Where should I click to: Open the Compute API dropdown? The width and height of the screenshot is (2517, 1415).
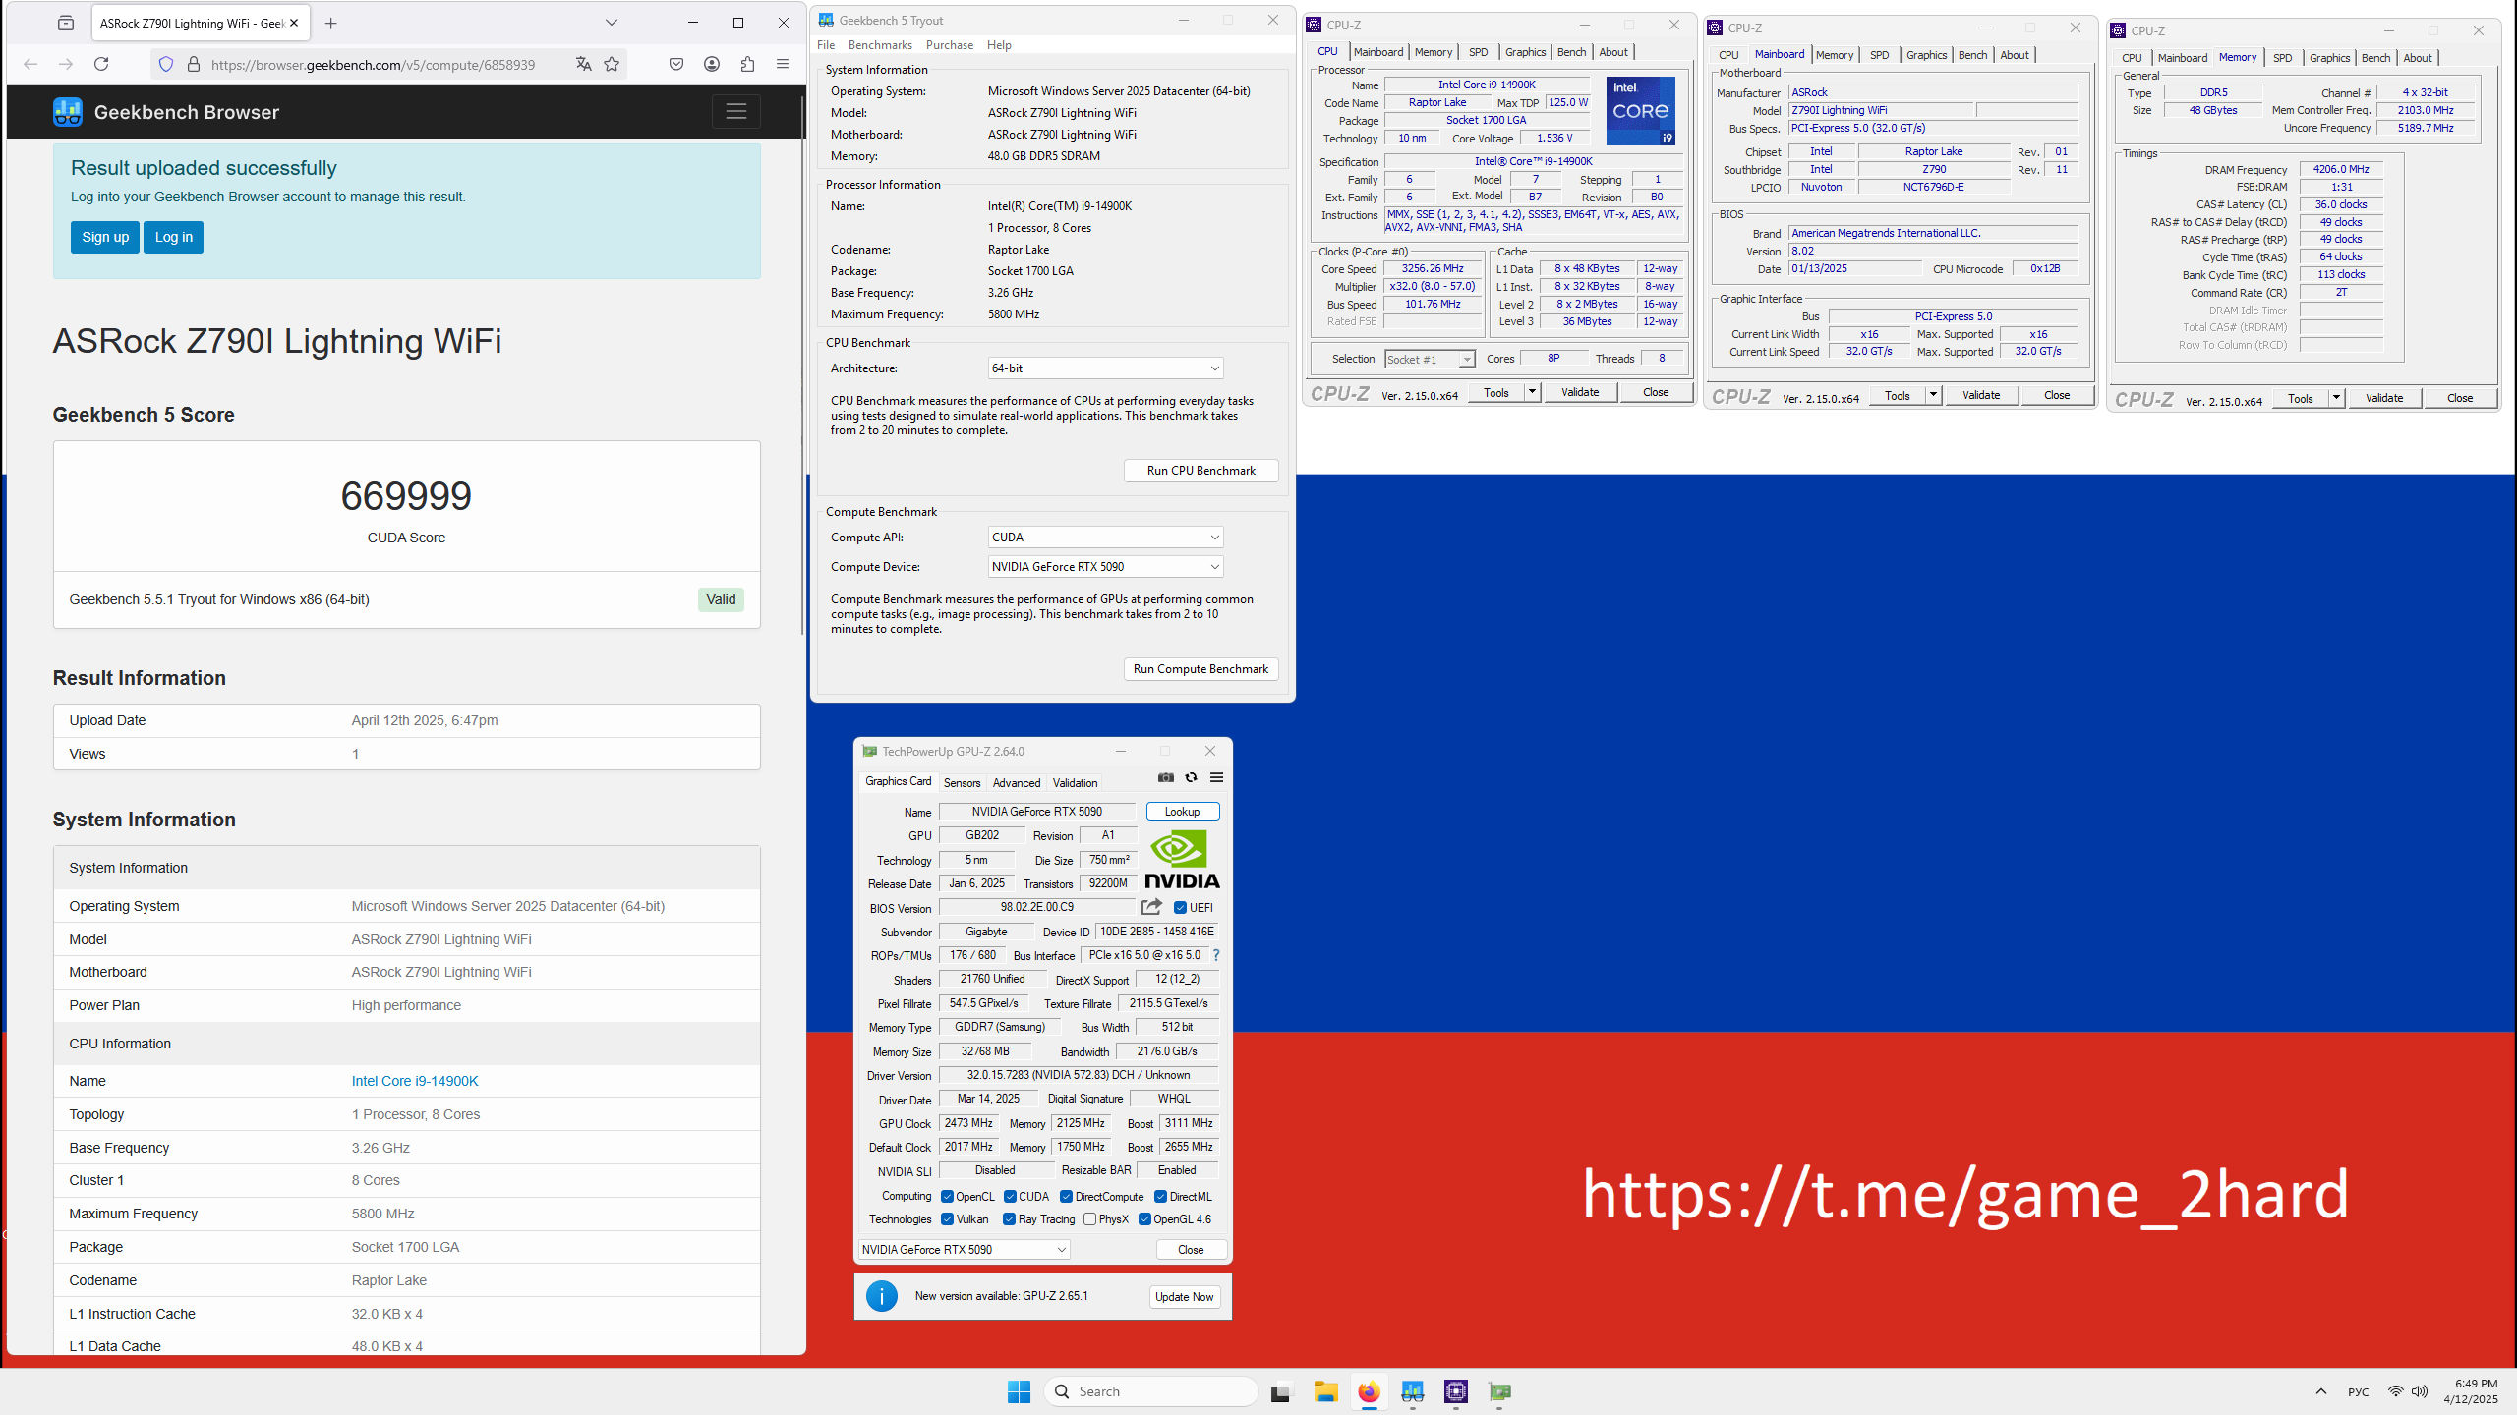pos(1105,538)
